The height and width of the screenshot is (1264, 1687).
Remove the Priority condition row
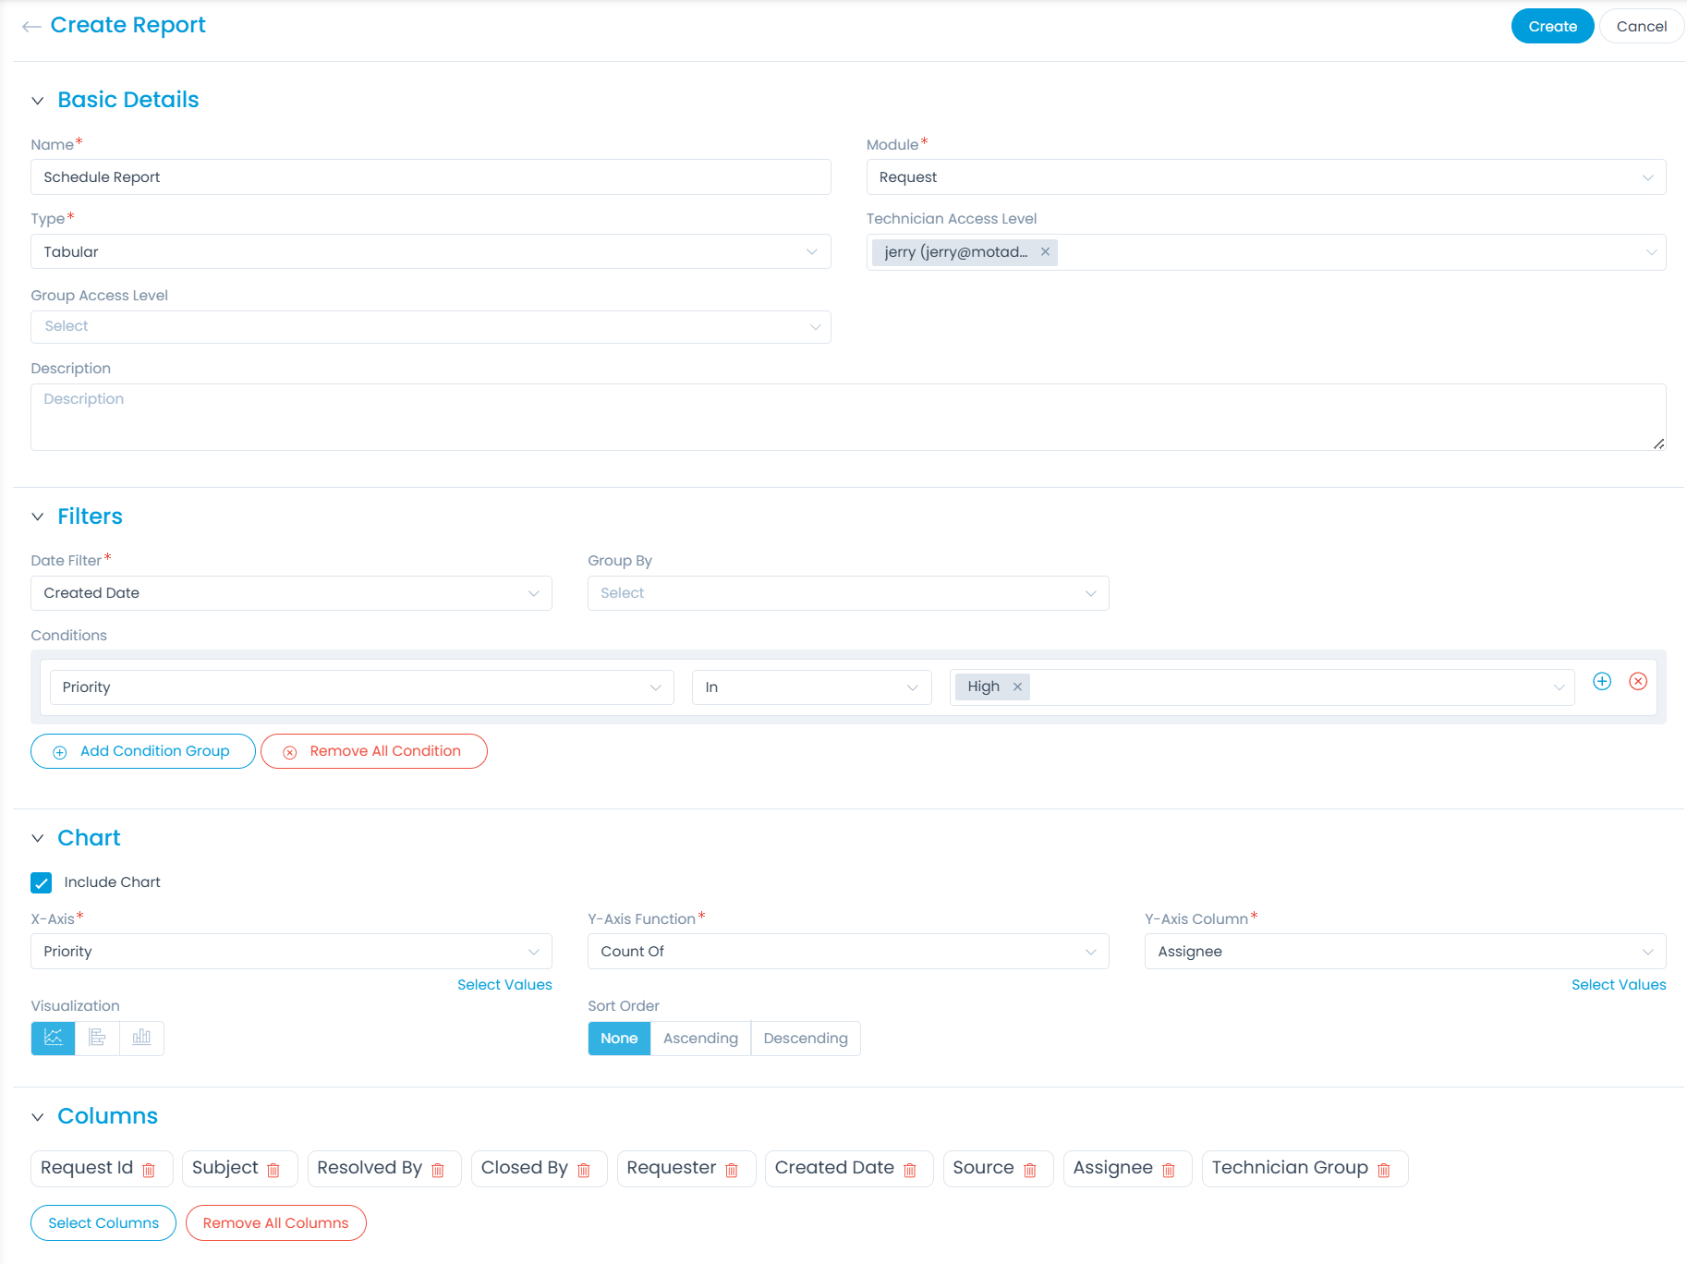click(x=1637, y=682)
